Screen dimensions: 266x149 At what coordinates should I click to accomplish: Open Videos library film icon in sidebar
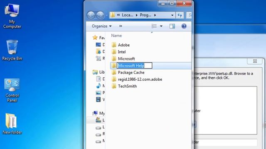(x=99, y=99)
